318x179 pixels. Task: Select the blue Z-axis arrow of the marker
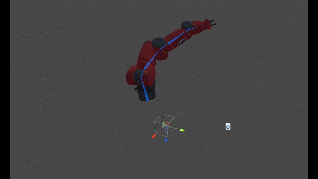pyautogui.click(x=166, y=140)
